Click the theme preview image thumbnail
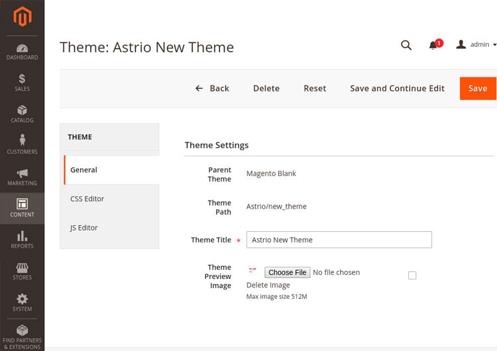497x351 pixels. (252, 270)
